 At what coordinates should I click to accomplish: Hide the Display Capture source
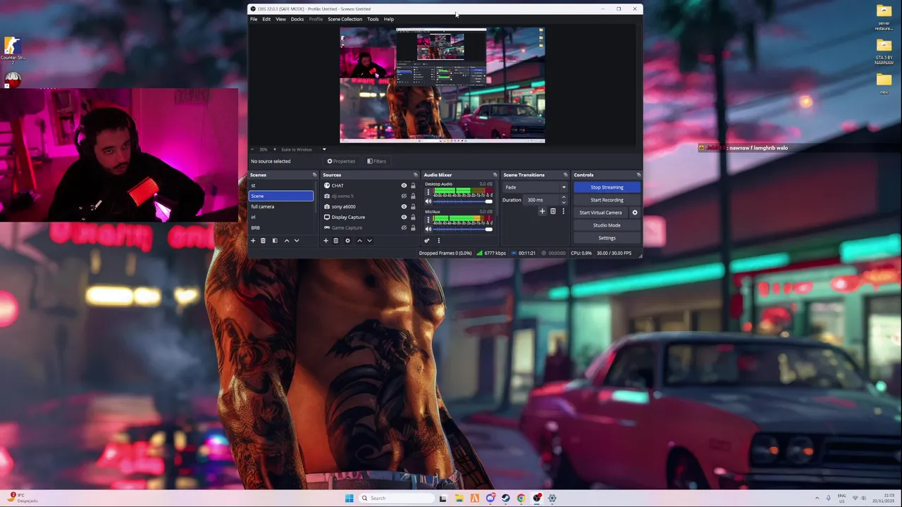(x=404, y=218)
